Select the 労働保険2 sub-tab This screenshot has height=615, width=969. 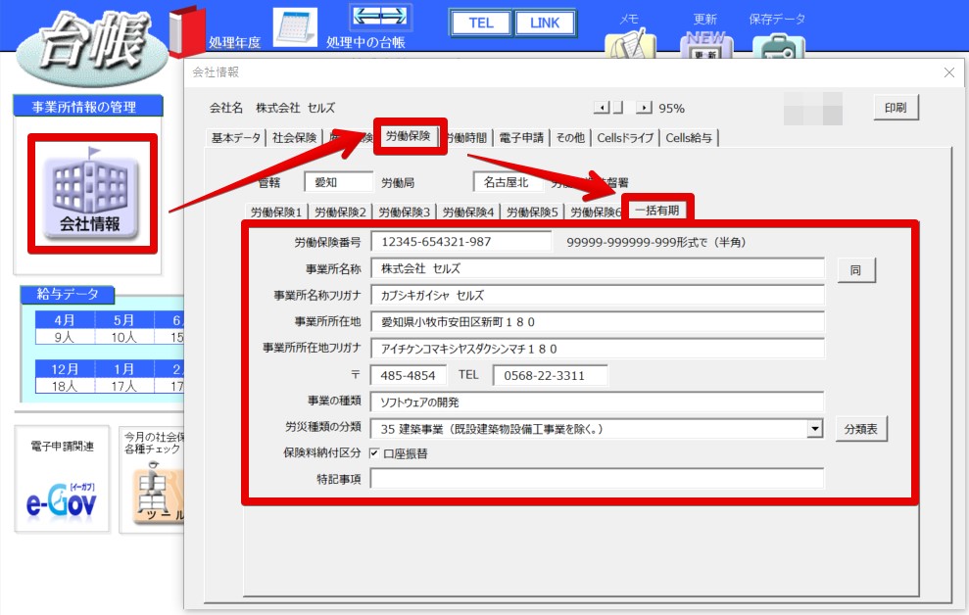tap(341, 212)
